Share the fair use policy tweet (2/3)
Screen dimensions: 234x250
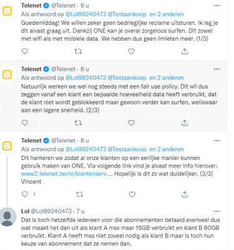tap(185, 123)
